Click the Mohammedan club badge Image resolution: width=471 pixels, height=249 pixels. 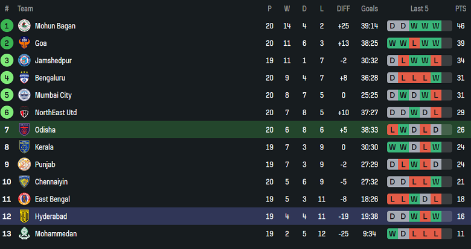click(24, 234)
